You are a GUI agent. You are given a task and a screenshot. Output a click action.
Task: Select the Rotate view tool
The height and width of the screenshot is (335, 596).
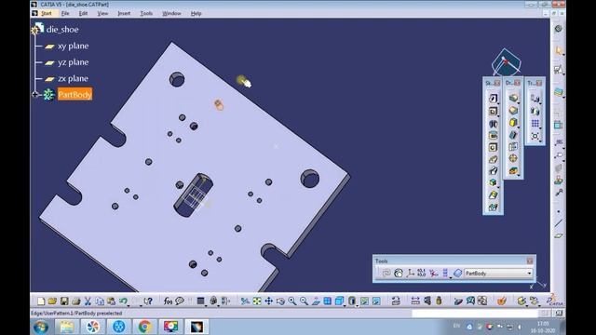click(x=280, y=301)
